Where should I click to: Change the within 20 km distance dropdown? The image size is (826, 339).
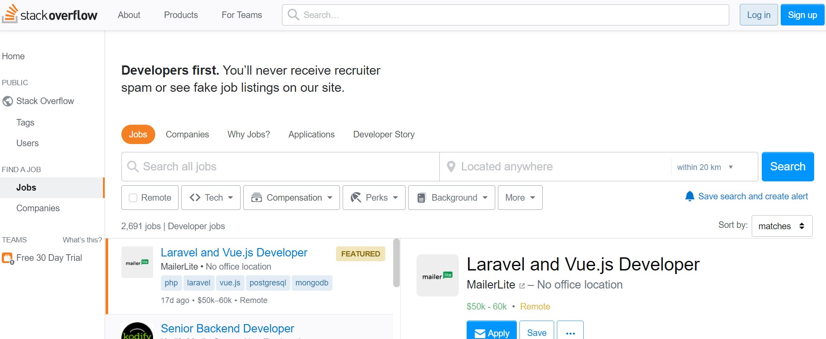(705, 167)
